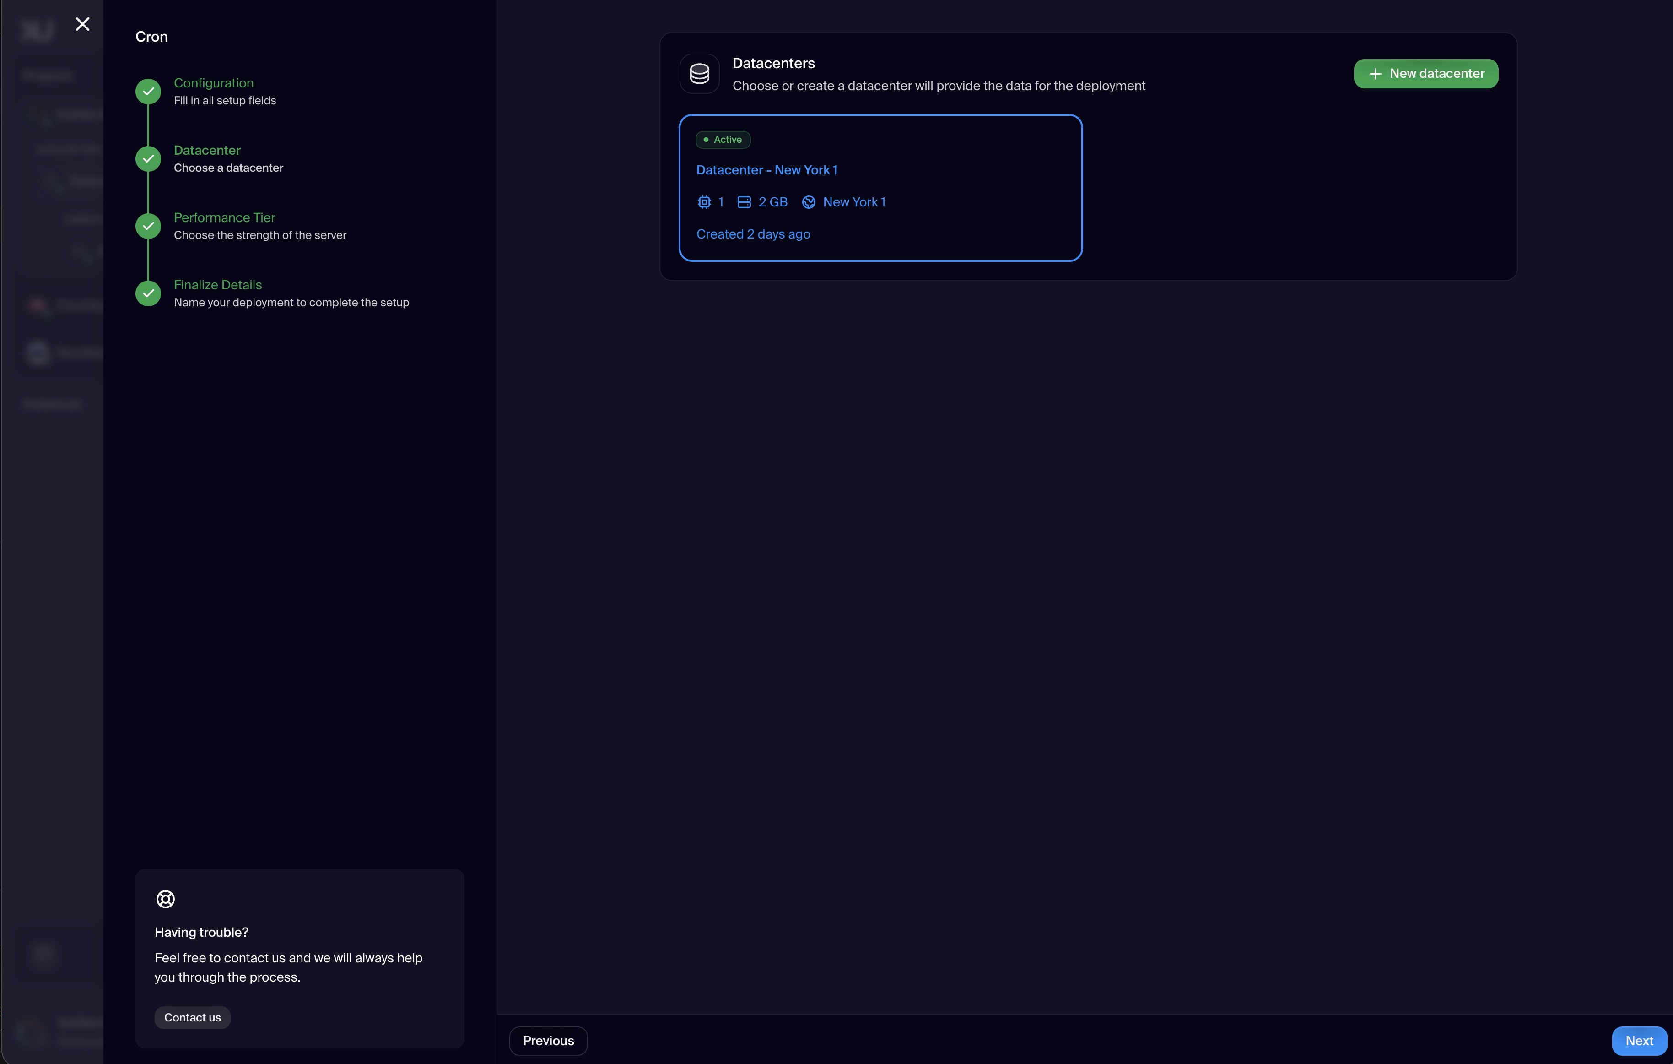Click the globe icon beside New York 1
1673x1064 pixels.
pyautogui.click(x=809, y=202)
